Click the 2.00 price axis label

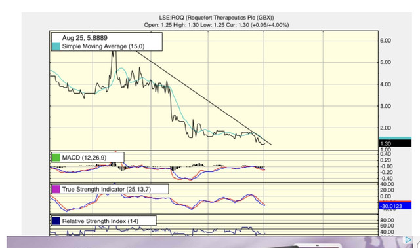[x=385, y=128]
